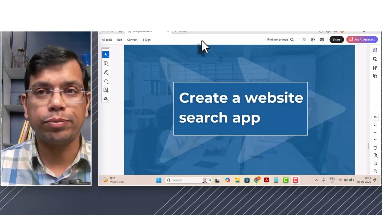Image resolution: width=382 pixels, height=215 pixels.
Task: Click the search magnifier icon
Action: click(x=292, y=39)
